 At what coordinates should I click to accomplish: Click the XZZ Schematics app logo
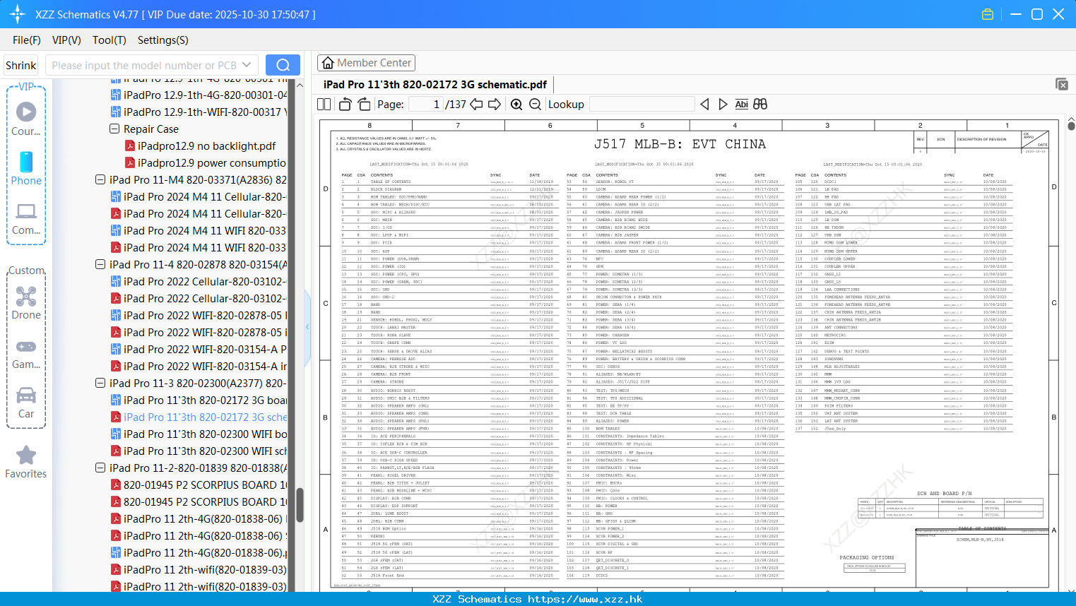(x=18, y=14)
